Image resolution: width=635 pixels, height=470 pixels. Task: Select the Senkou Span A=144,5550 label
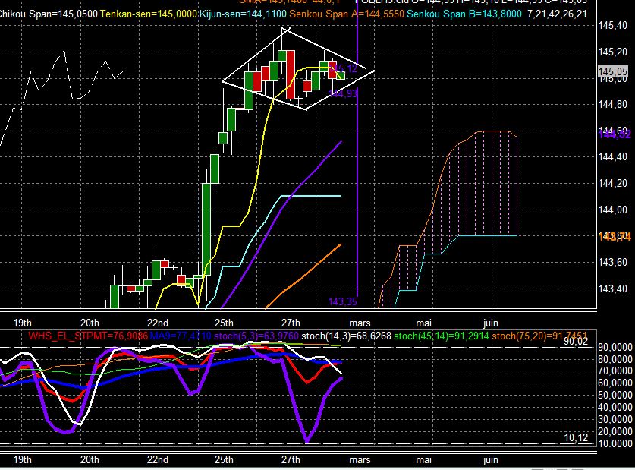(347, 14)
